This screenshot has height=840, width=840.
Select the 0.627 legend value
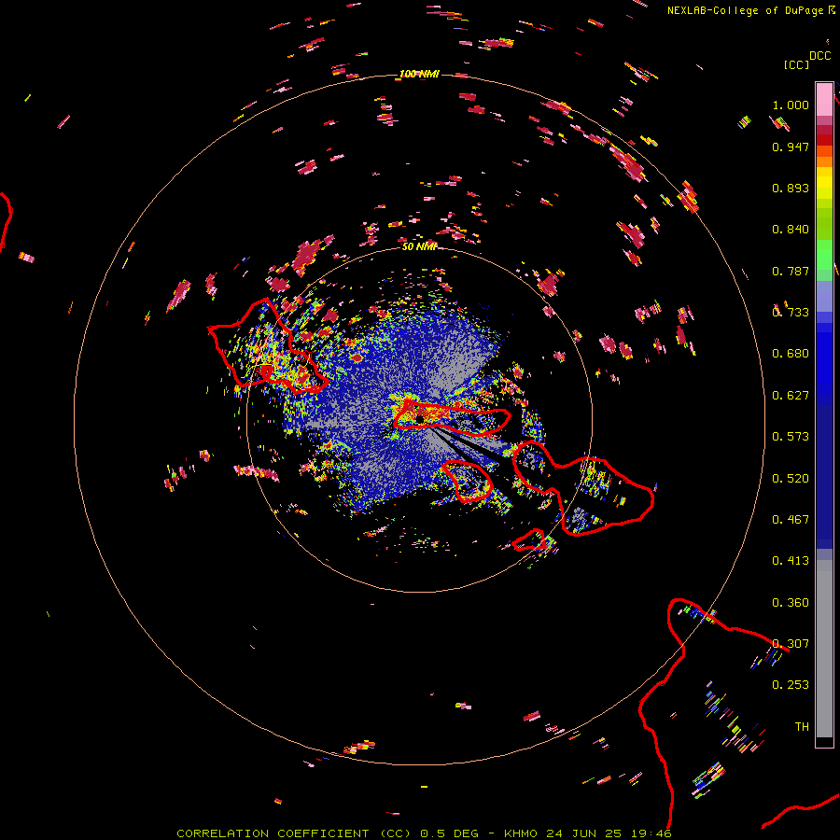tap(791, 396)
